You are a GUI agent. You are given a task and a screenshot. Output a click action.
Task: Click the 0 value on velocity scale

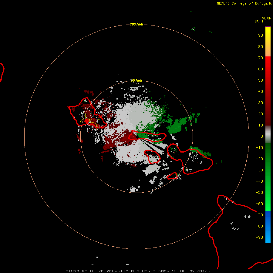[x=262, y=136]
